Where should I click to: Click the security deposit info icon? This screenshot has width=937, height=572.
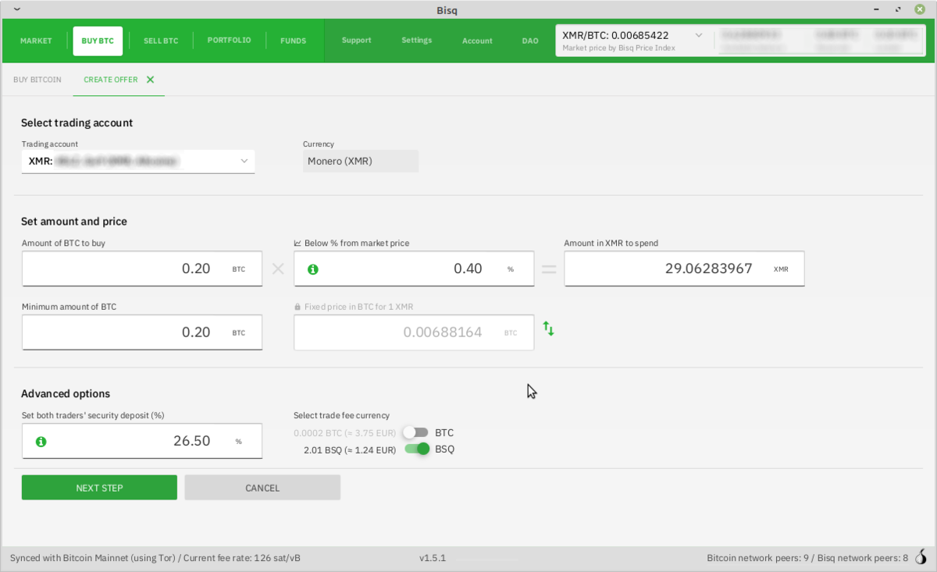click(x=41, y=442)
